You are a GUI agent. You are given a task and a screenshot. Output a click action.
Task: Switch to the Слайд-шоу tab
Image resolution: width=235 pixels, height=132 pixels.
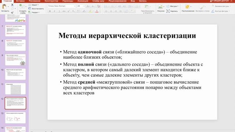pyautogui.click(x=98, y=1)
